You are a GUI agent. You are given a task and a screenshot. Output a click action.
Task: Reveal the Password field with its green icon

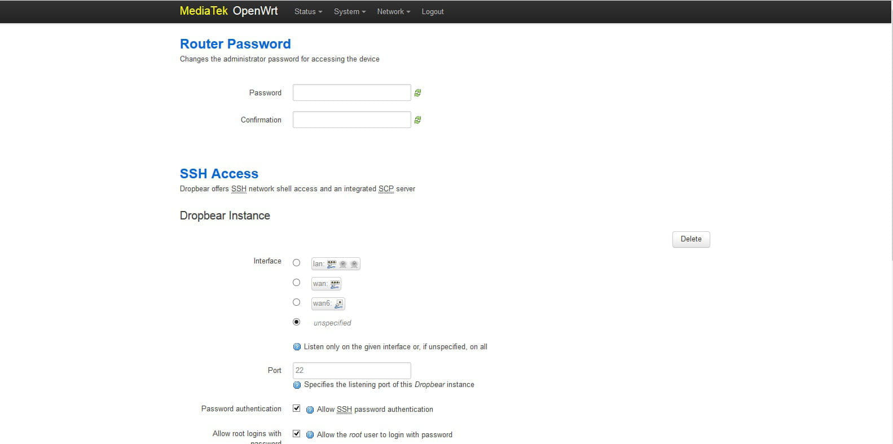(x=417, y=93)
